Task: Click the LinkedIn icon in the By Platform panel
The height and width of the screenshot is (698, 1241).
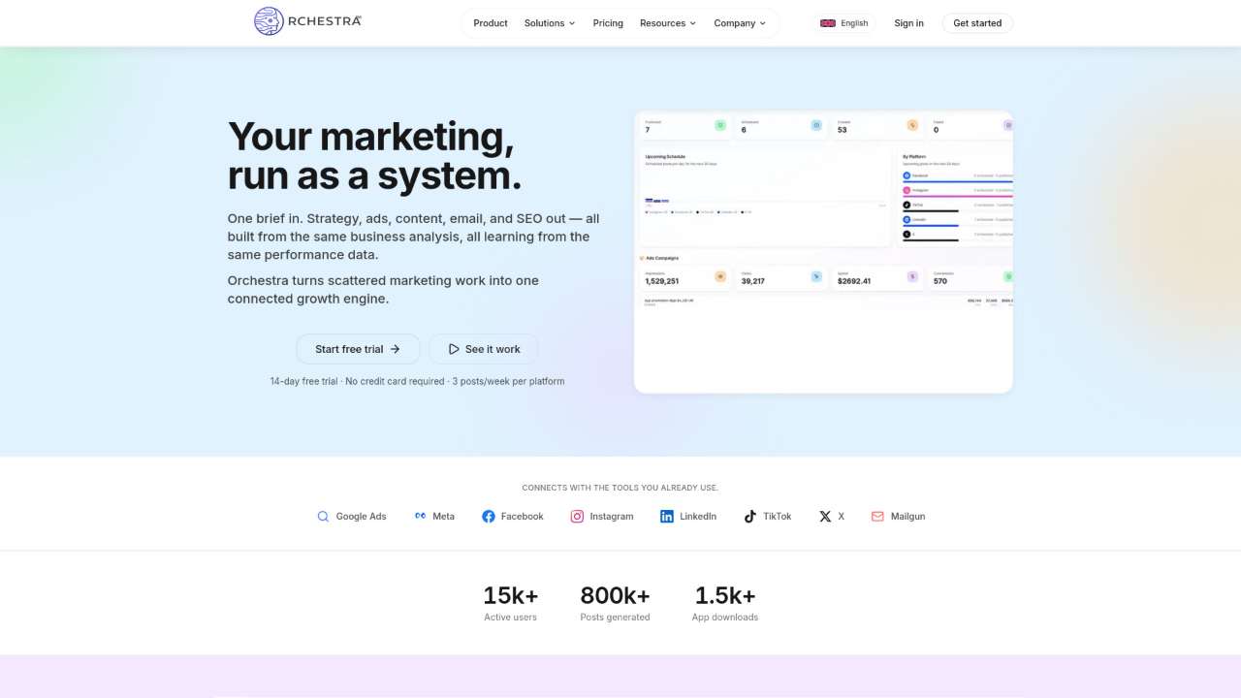Action: coord(907,219)
